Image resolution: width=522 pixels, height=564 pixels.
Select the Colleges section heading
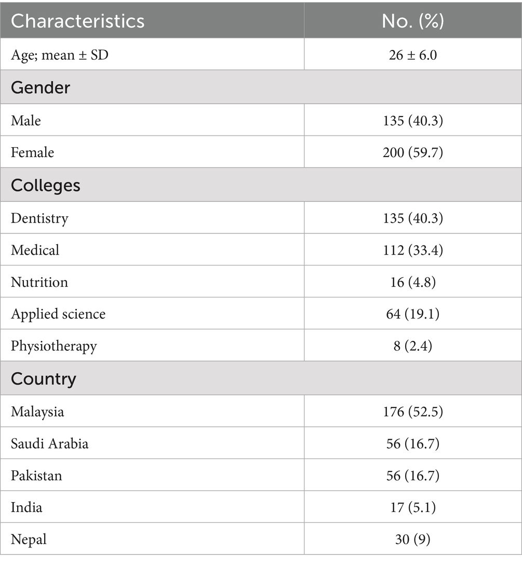(x=46, y=185)
